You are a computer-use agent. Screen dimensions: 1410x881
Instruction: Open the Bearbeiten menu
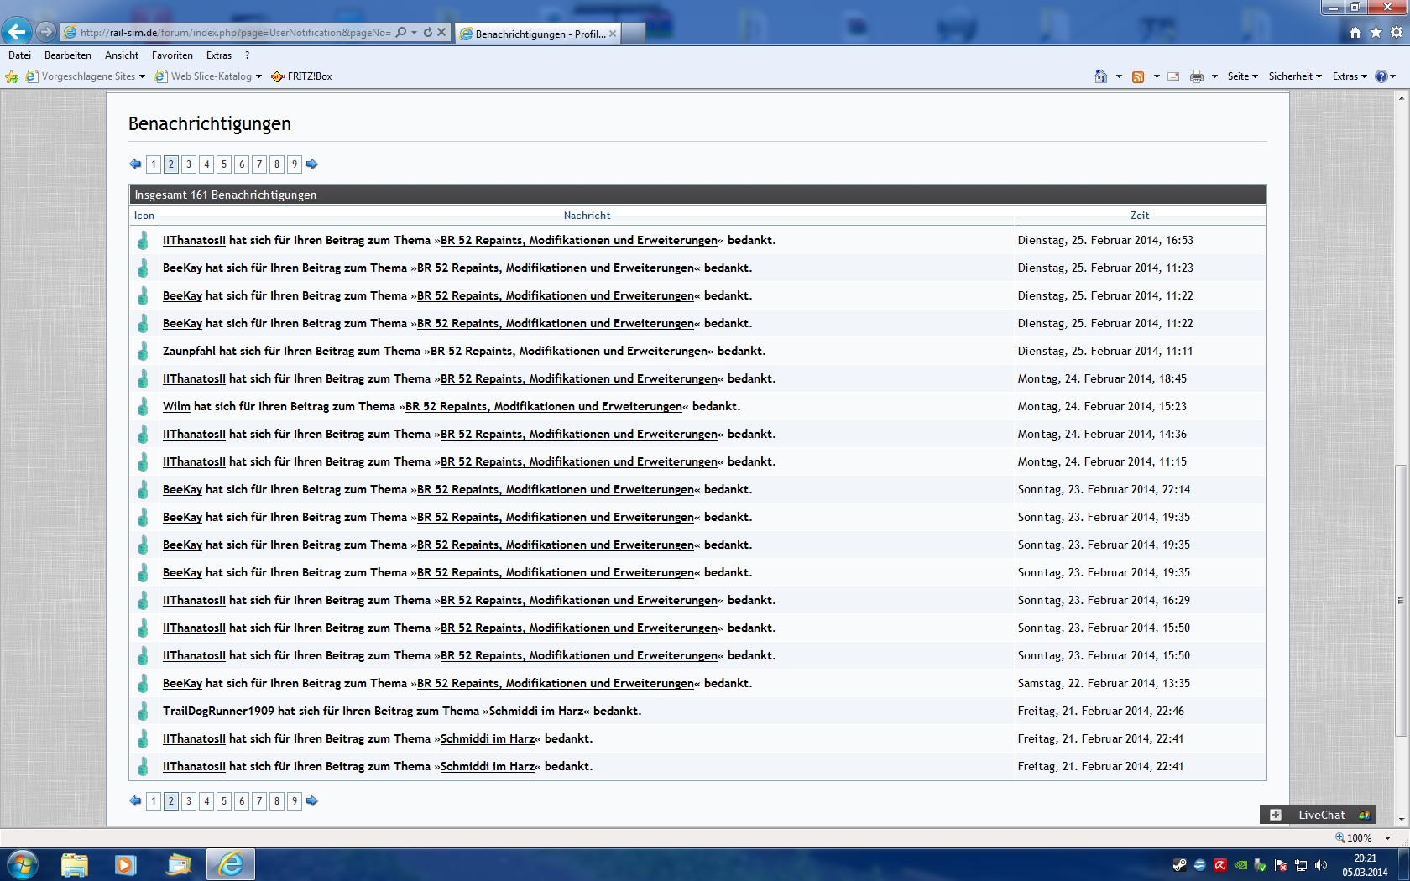pos(68,55)
